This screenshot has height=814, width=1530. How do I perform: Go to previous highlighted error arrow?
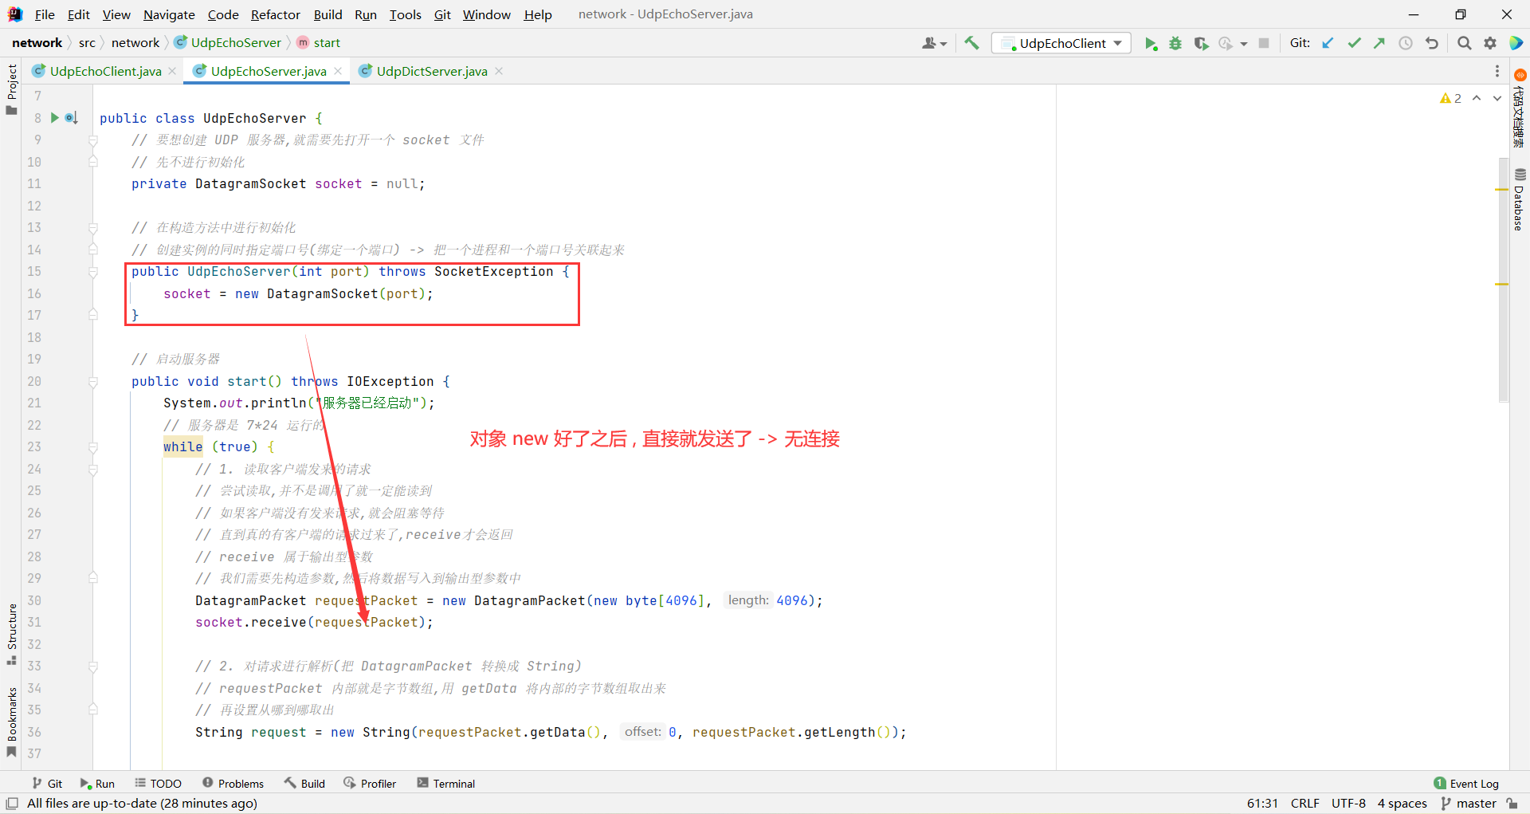pos(1477,98)
